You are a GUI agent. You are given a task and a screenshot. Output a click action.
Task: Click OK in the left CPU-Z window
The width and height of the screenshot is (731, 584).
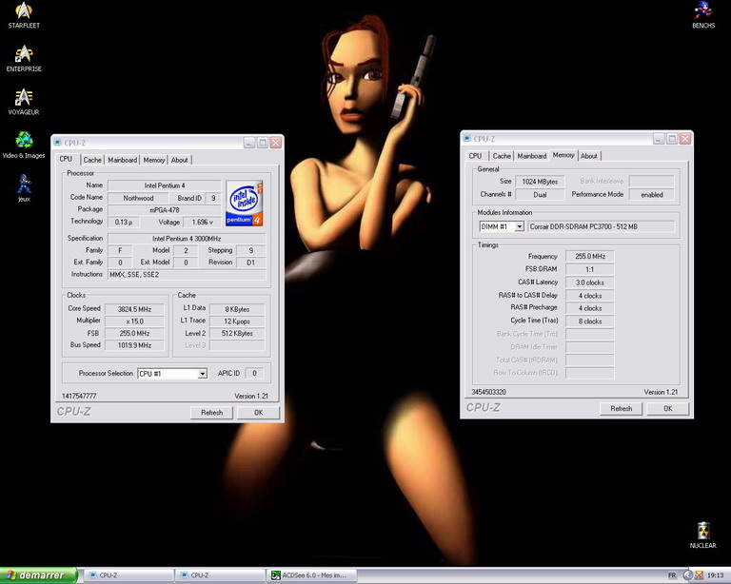(258, 413)
